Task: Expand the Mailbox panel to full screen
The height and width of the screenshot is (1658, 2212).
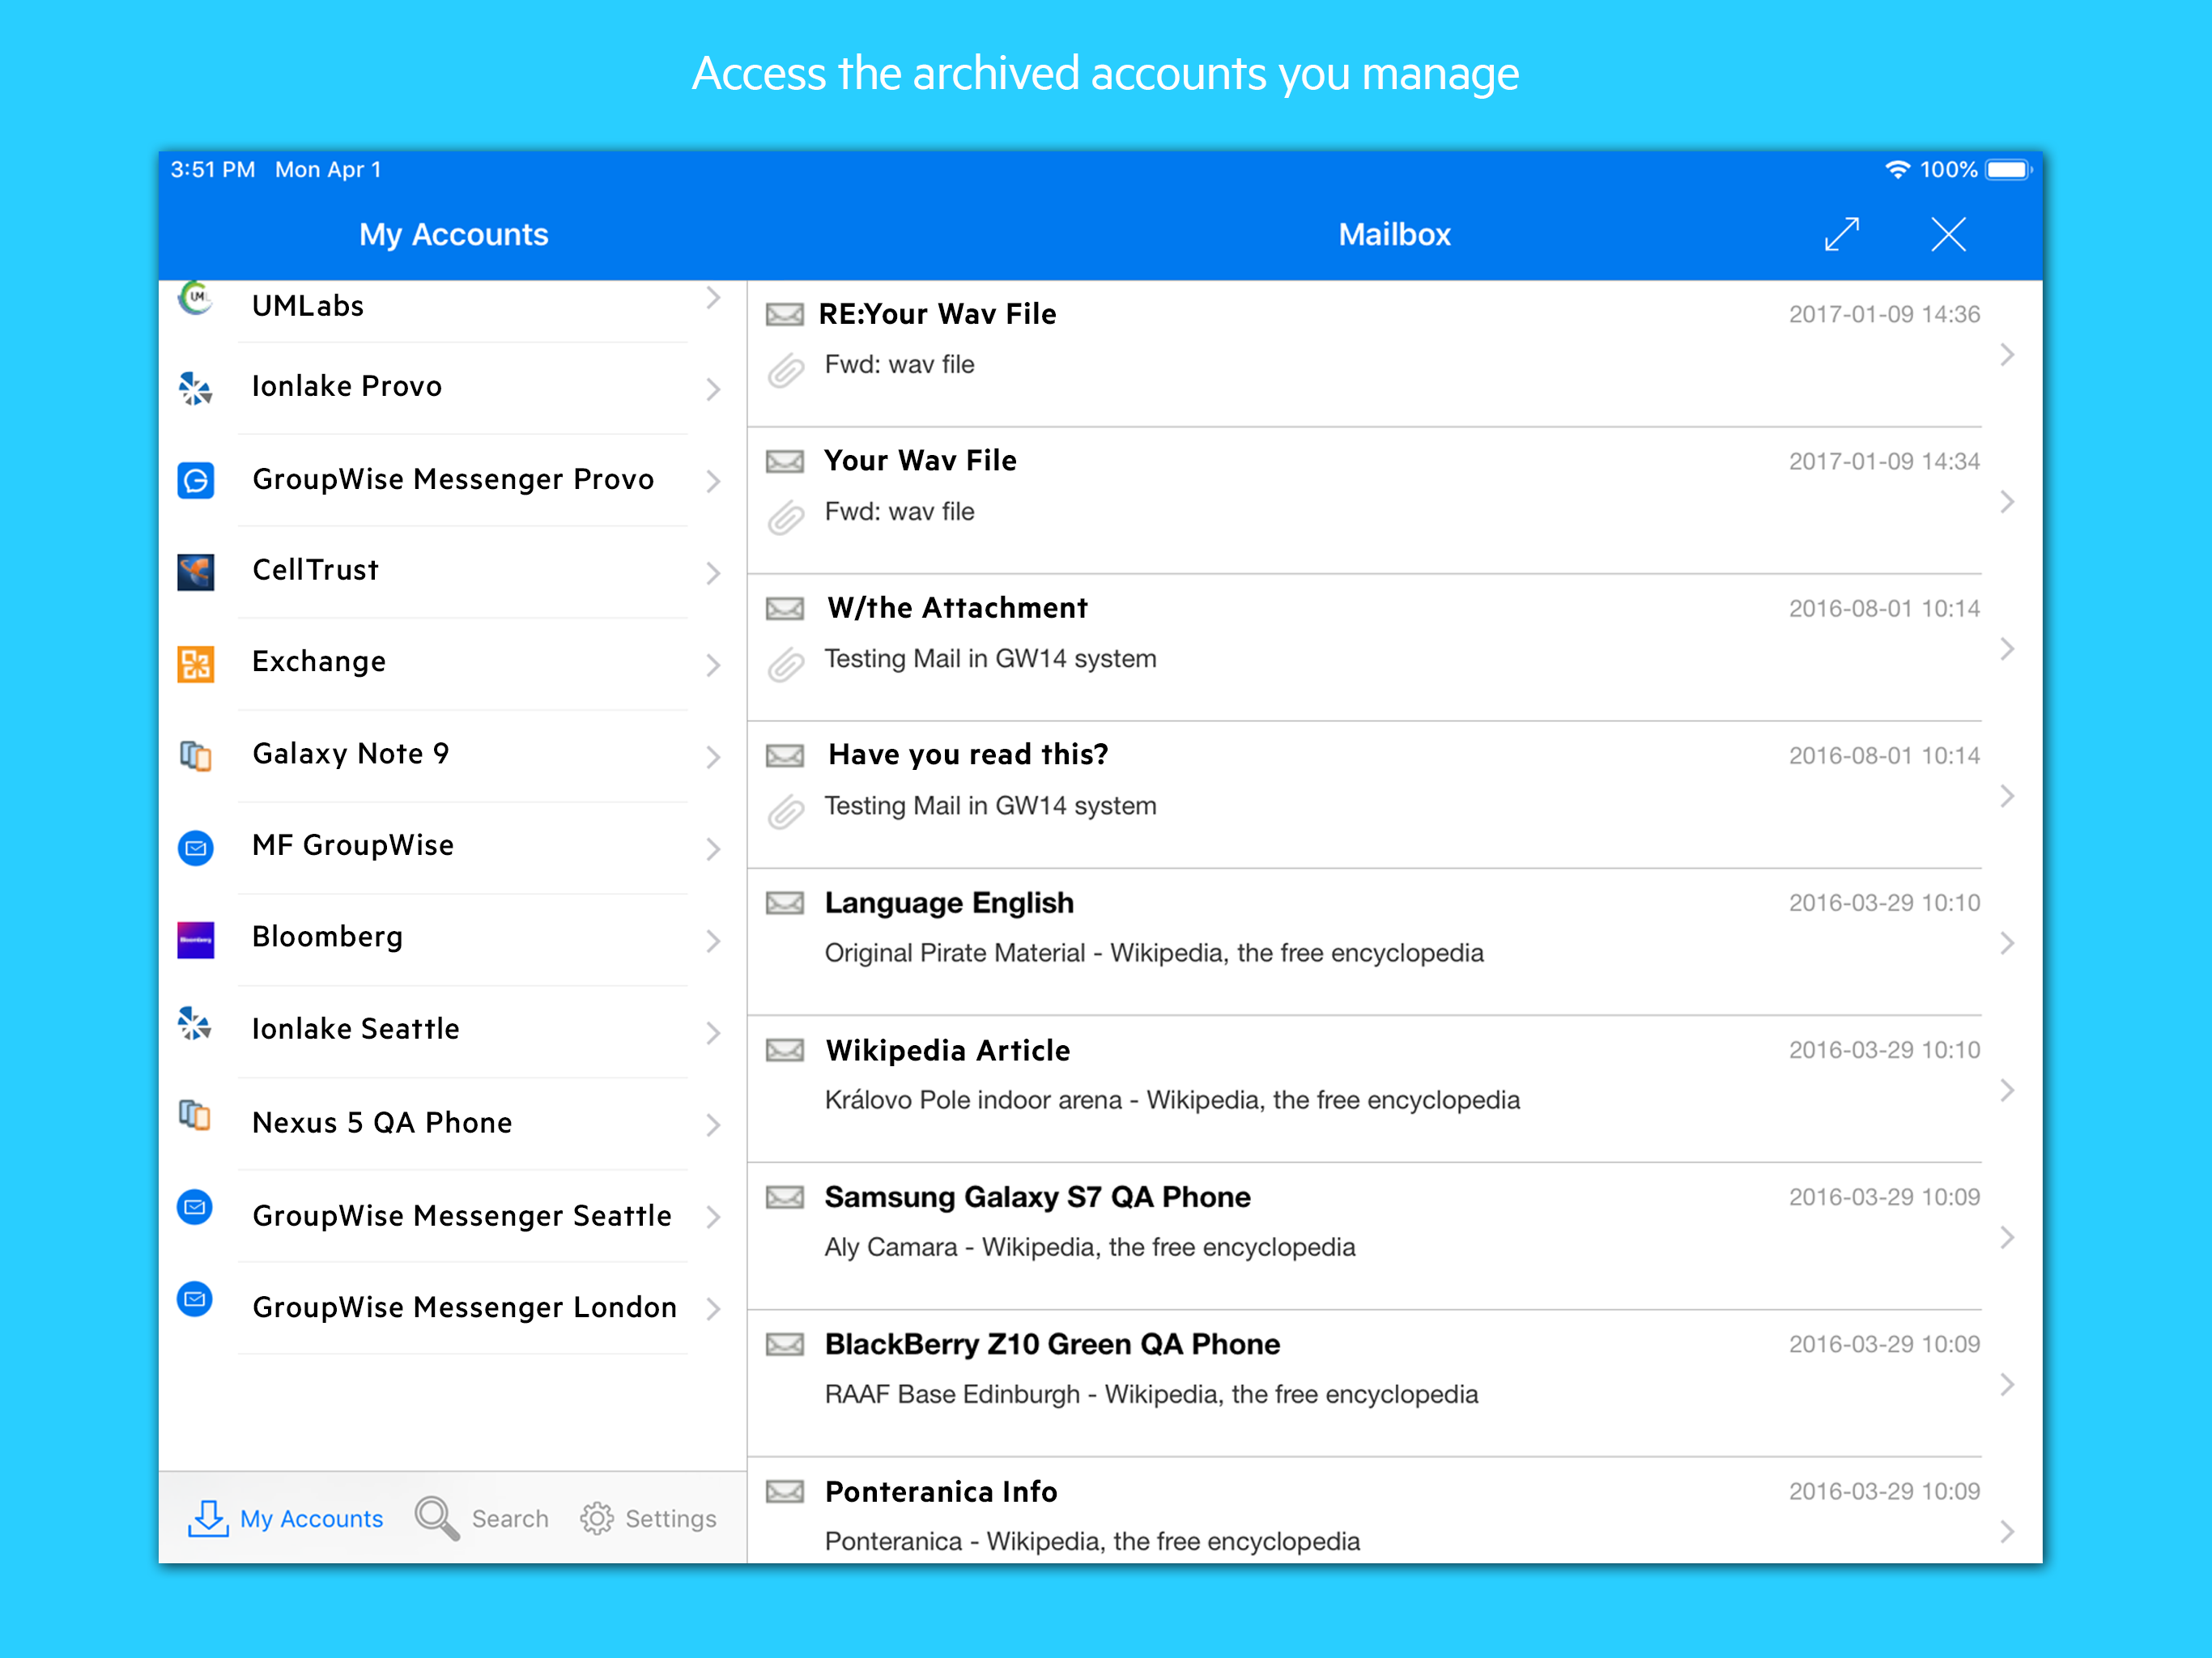Action: click(1841, 235)
